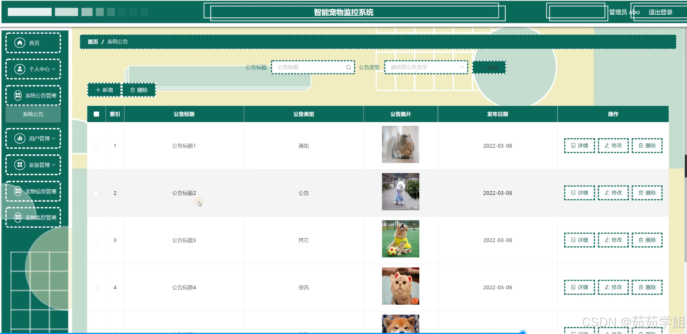
Task: Click the home icon in sidebar
Action: tap(20, 43)
